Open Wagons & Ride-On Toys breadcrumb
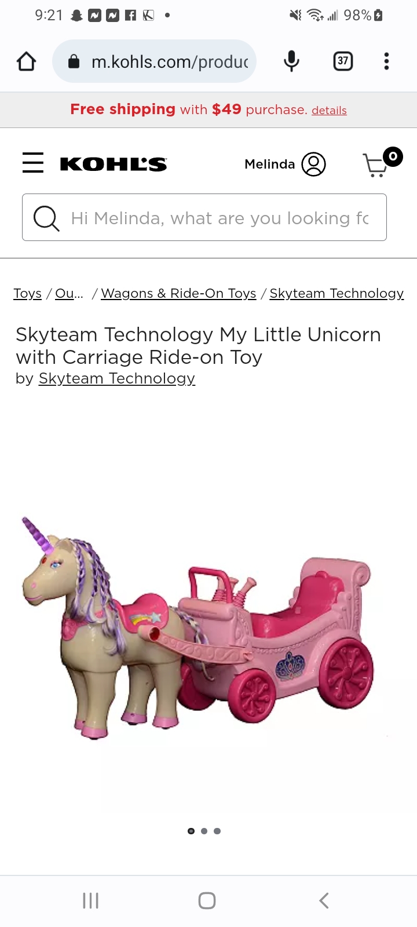Screen dimensions: 417x927 (x=178, y=294)
